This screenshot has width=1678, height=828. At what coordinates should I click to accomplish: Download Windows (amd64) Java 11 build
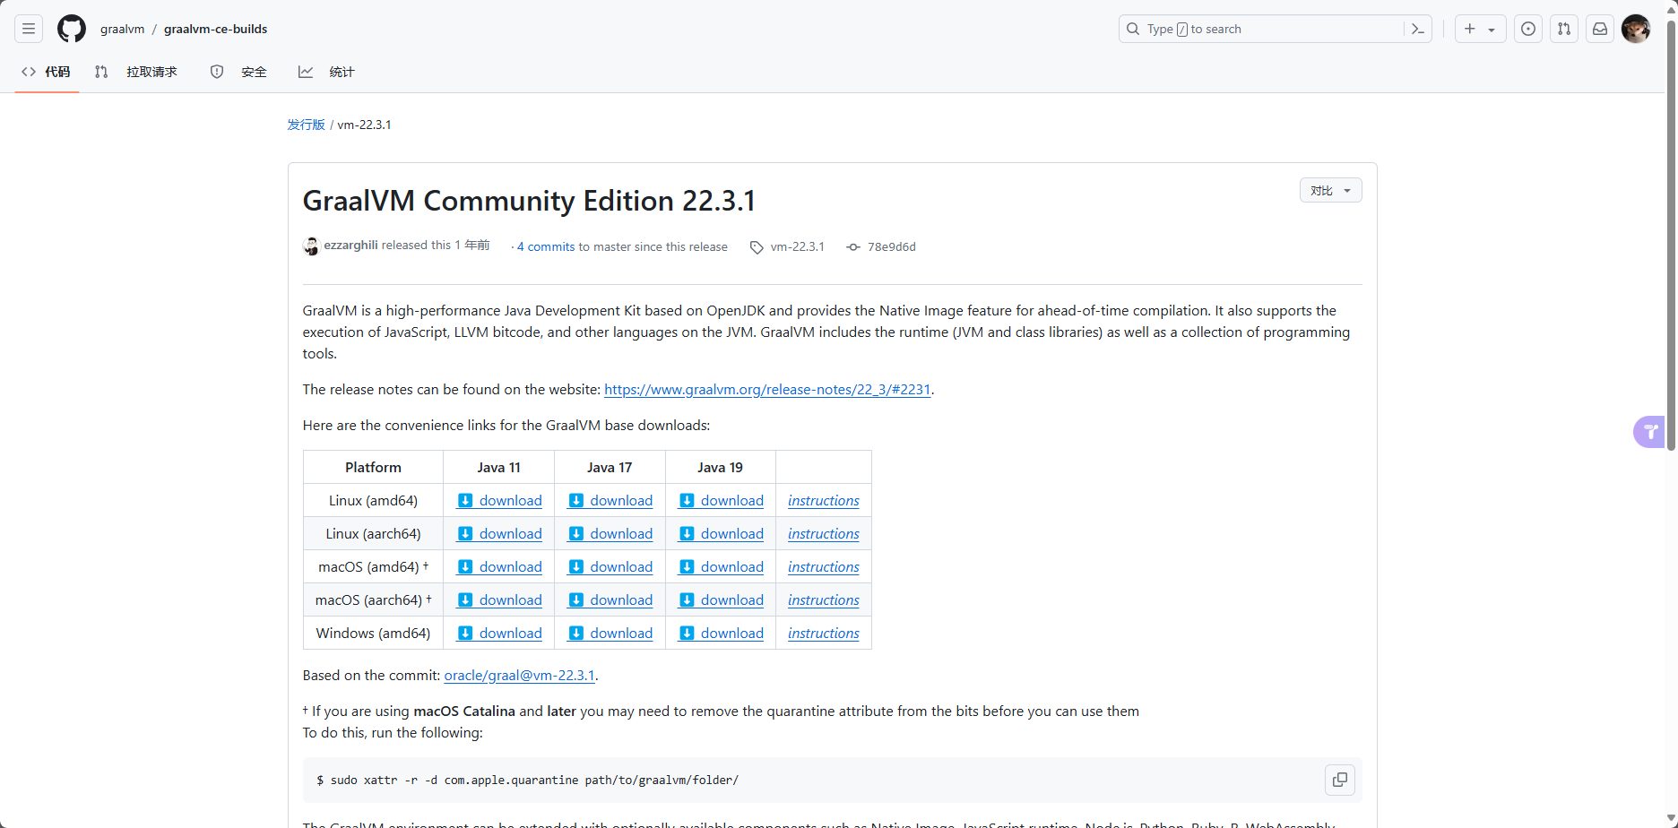coord(499,634)
